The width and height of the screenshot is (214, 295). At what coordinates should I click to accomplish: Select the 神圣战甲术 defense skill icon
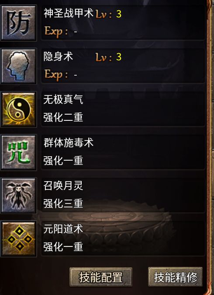[18, 23]
